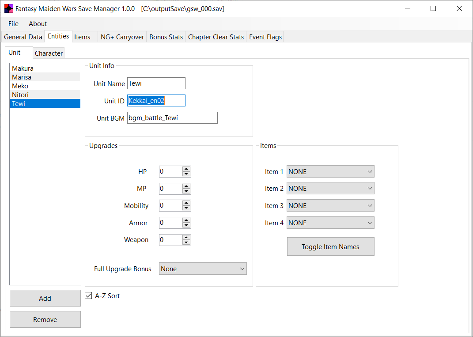Select Makura in the unit list
Image resolution: width=473 pixels, height=337 pixels.
pos(45,68)
